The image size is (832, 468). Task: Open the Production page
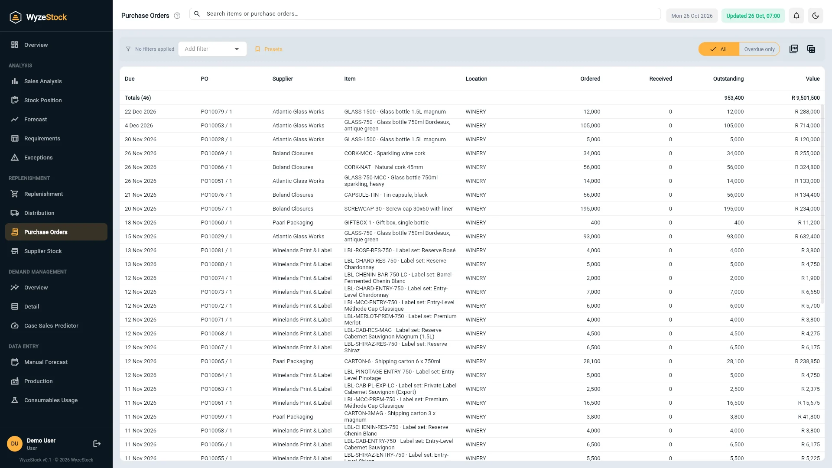tap(56, 381)
